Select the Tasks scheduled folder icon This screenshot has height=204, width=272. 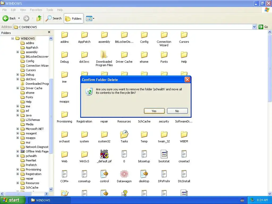pos(124,134)
